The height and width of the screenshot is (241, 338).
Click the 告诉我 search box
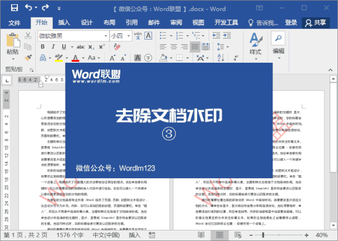(263, 23)
